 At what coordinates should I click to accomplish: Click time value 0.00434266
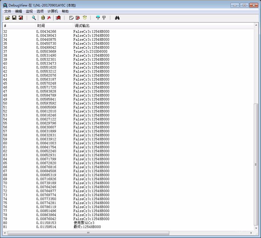pos(46,32)
